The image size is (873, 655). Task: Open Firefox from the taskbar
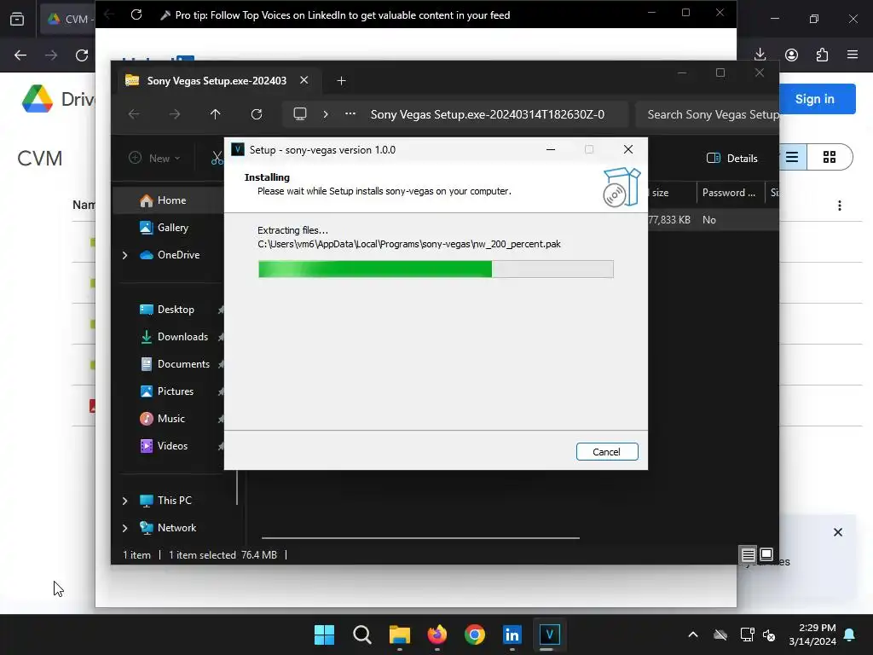[x=437, y=635]
